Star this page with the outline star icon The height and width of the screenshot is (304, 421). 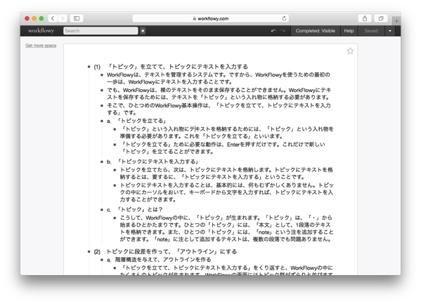tap(350, 51)
